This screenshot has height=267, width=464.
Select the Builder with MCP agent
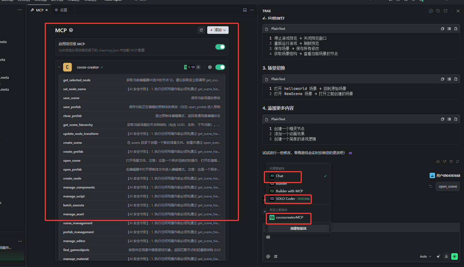click(298, 191)
